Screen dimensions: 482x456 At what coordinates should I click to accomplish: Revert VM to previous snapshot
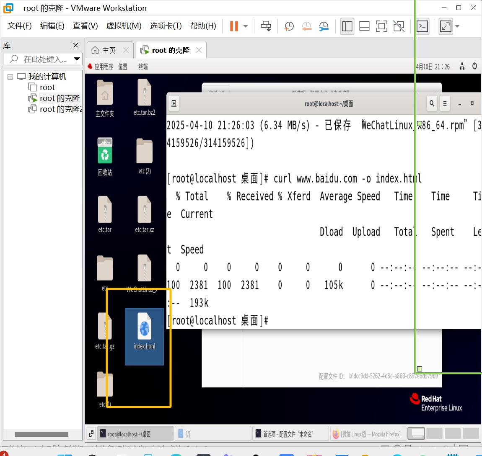click(306, 26)
